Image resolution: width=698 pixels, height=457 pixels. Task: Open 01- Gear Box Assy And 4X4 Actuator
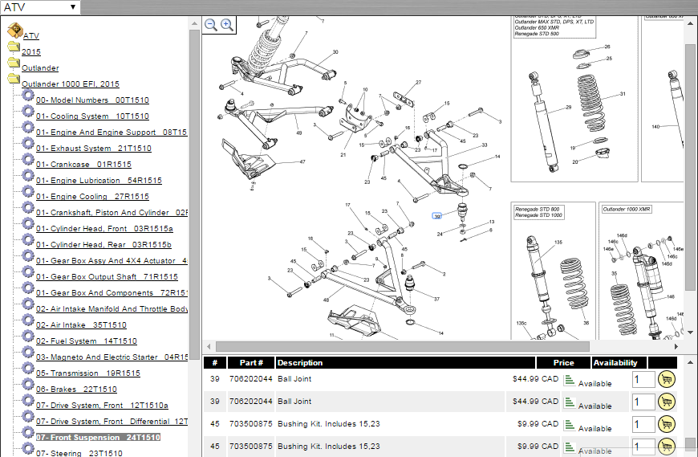pos(112,260)
